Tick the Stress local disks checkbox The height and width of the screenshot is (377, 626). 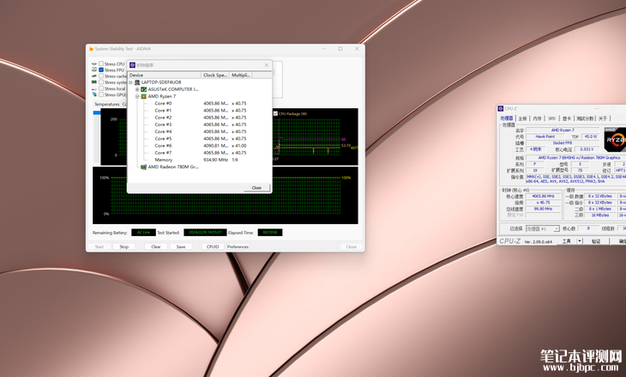coord(101,88)
